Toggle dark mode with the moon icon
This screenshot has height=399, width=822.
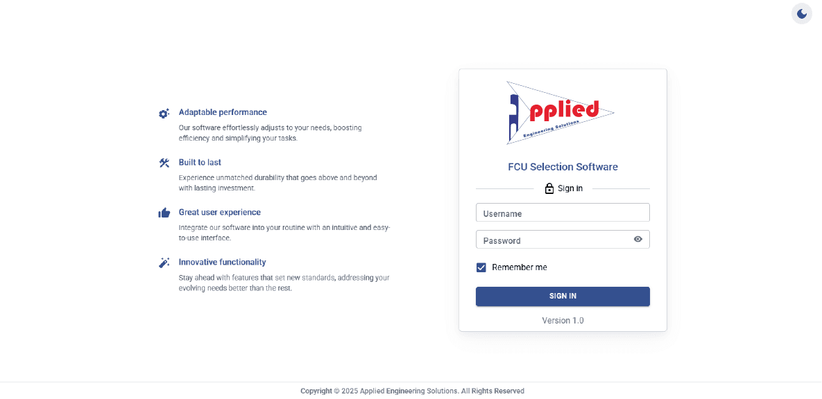pos(802,14)
